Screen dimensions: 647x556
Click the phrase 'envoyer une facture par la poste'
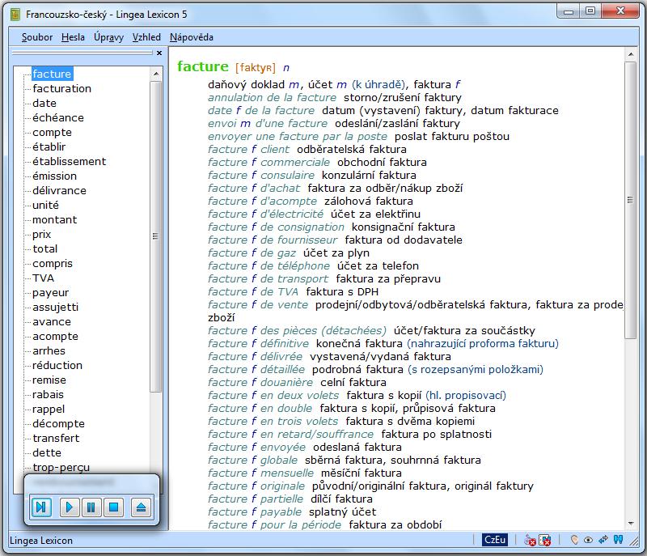tap(298, 136)
